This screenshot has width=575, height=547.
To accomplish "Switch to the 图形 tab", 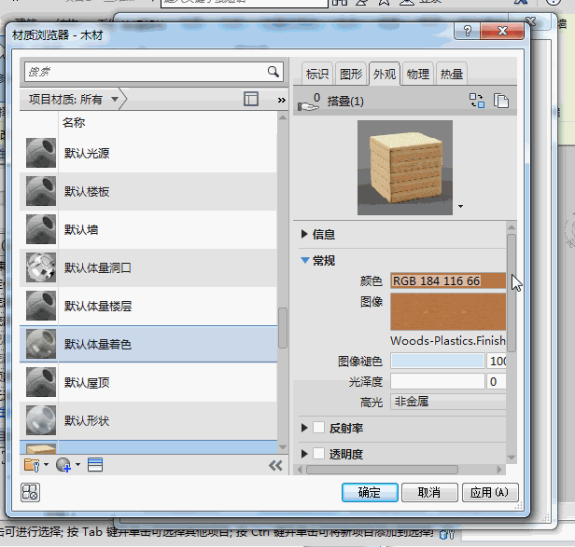I will coord(351,75).
